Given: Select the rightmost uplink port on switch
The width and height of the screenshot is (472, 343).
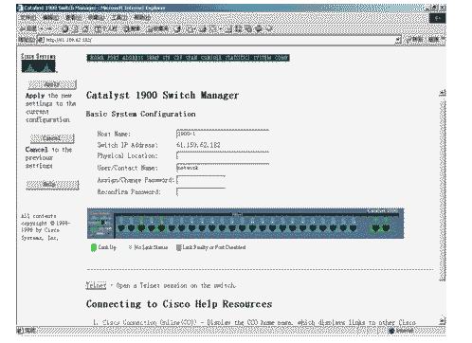Looking at the screenshot, I should tap(386, 227).
